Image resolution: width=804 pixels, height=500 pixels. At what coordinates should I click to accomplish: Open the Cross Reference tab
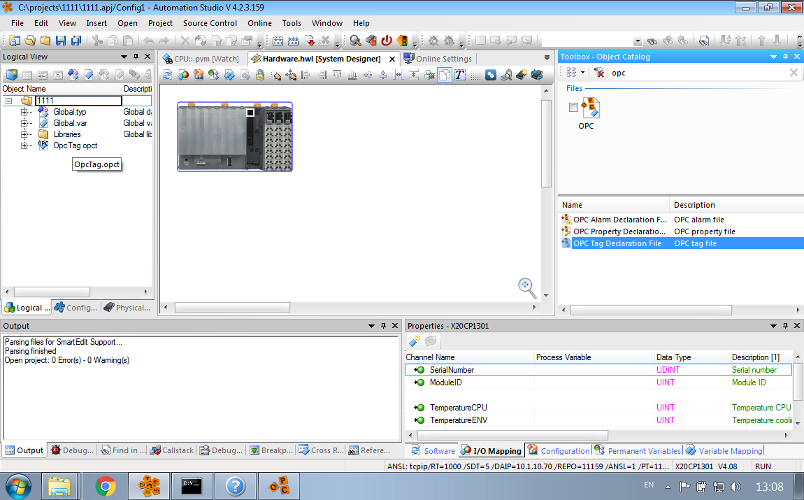(322, 450)
